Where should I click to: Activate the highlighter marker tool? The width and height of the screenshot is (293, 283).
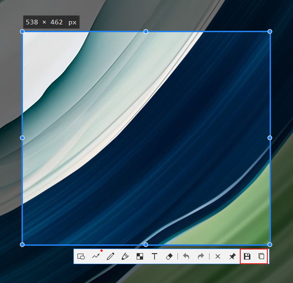point(125,256)
